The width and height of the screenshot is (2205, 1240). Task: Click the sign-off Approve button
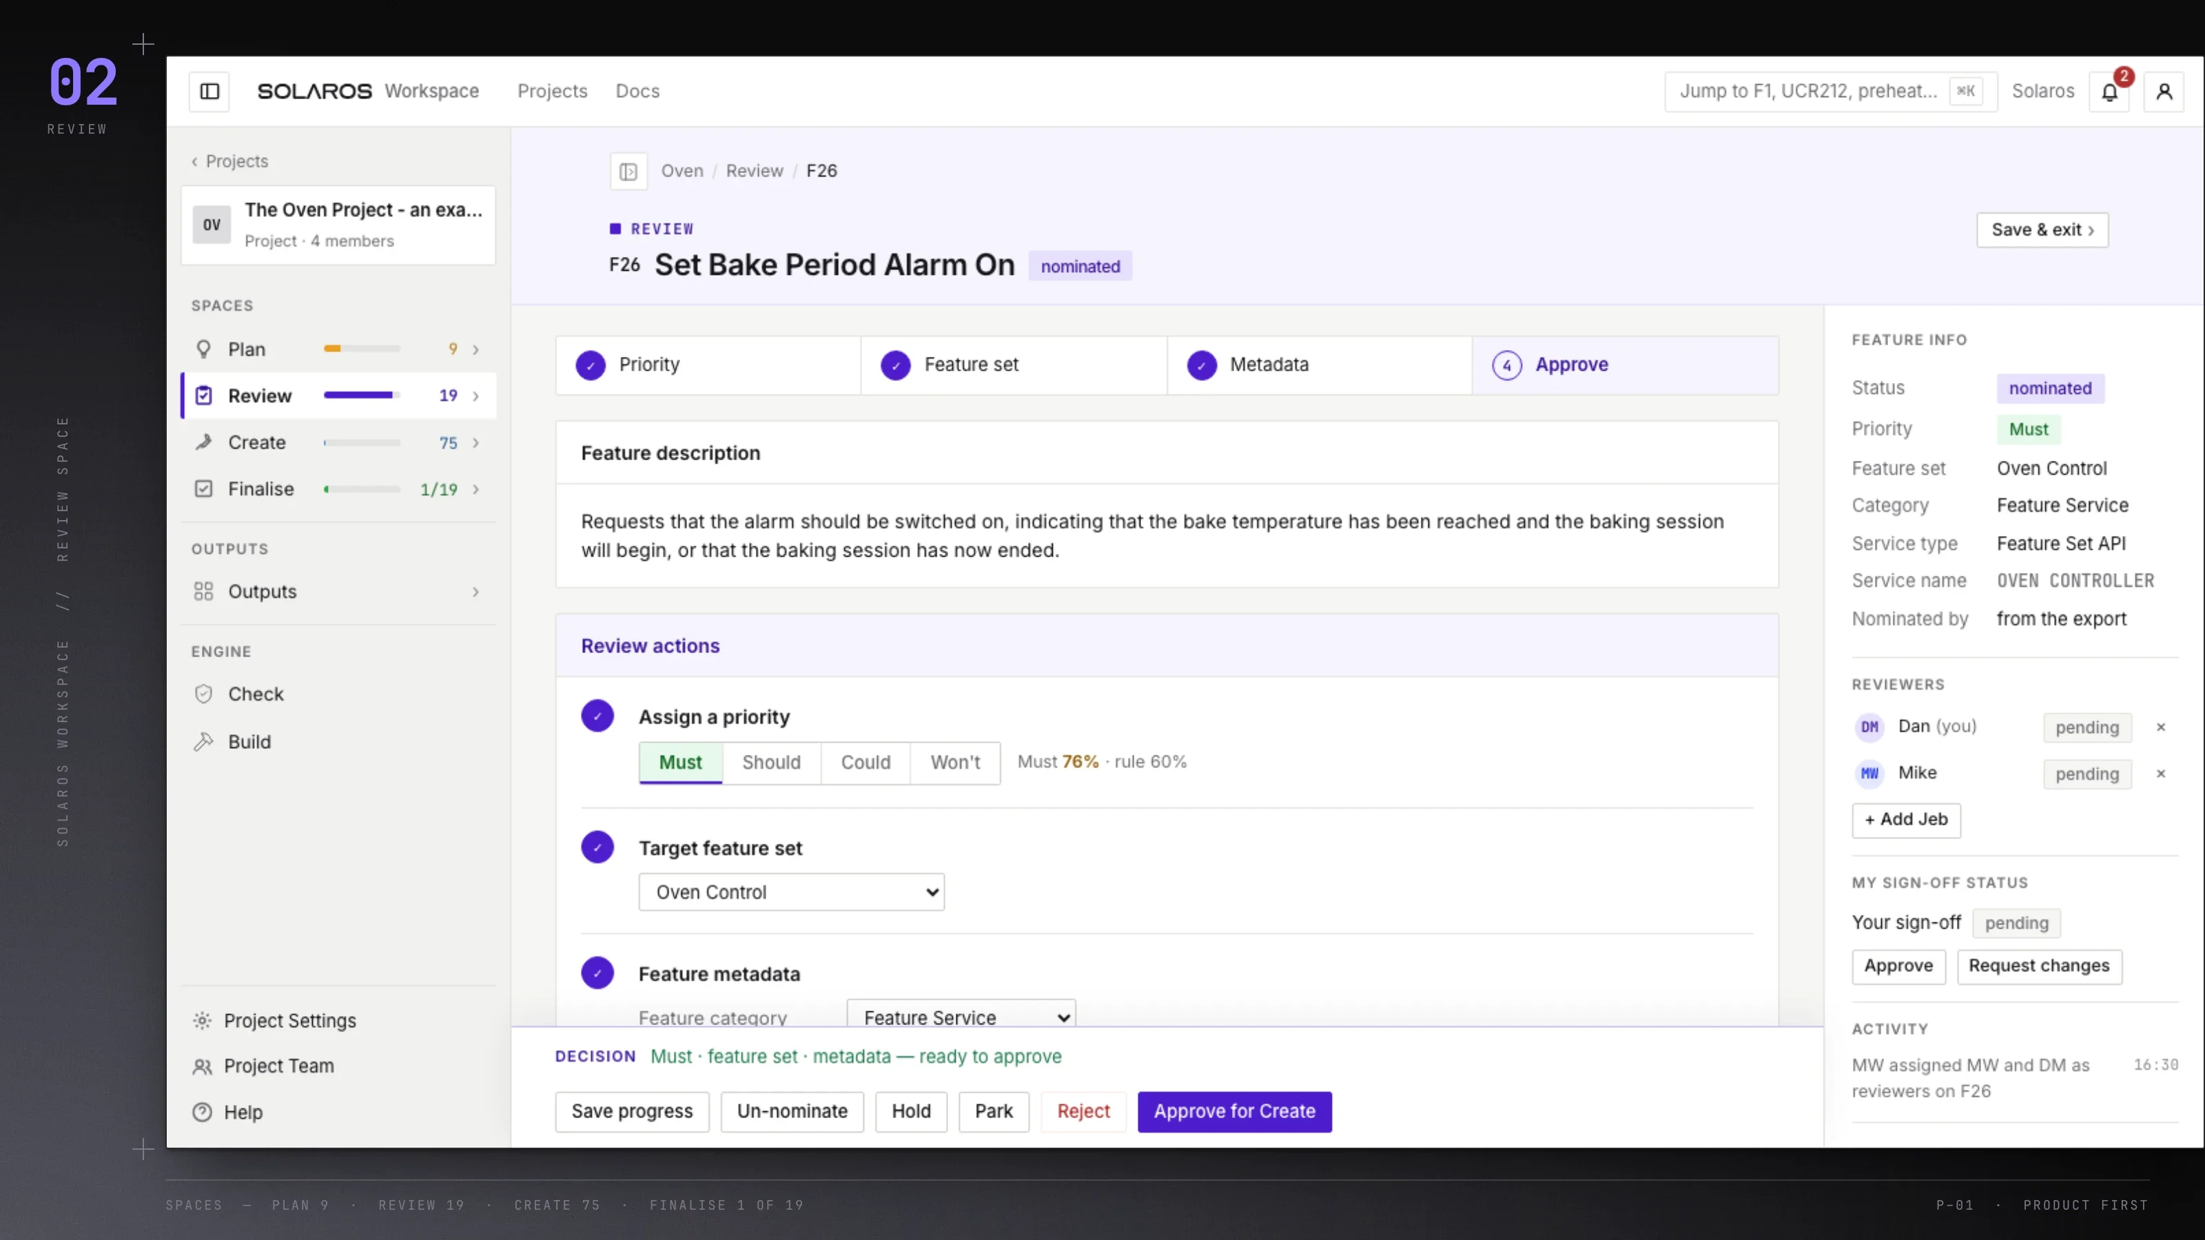(x=1898, y=966)
